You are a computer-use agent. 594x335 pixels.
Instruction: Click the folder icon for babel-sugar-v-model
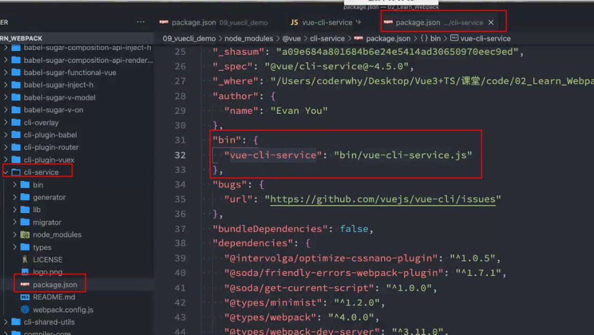point(16,97)
